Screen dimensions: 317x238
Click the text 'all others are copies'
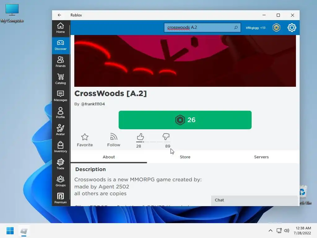pyautogui.click(x=100, y=193)
